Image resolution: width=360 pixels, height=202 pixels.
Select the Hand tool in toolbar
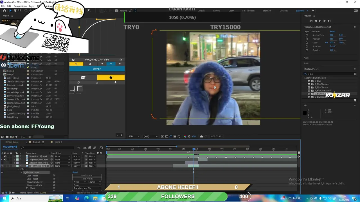click(x=15, y=10)
